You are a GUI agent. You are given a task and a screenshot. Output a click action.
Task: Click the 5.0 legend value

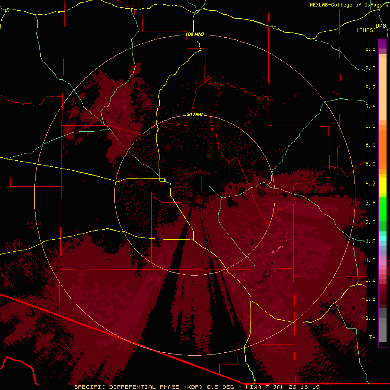(370, 164)
